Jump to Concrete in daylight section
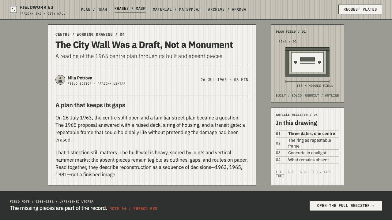Image resolution: width=392 pixels, height=220 pixels. tap(307, 153)
